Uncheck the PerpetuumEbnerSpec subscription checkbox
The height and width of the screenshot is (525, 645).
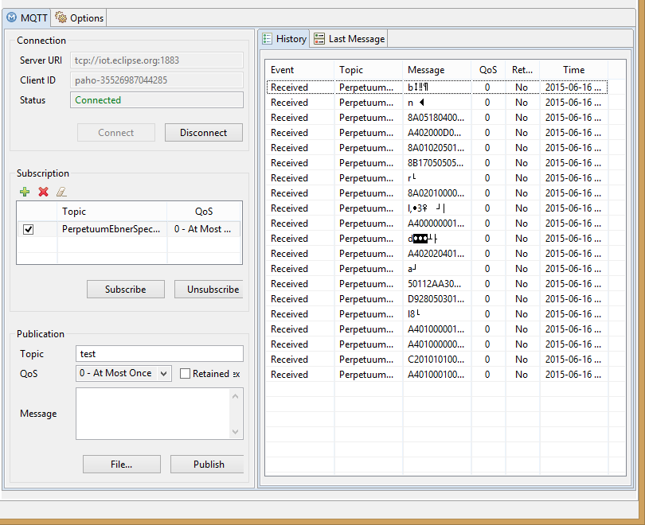pos(28,229)
